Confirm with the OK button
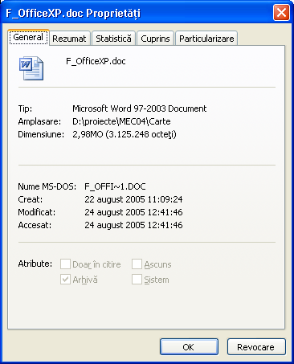294x364 pixels. pos(189,347)
